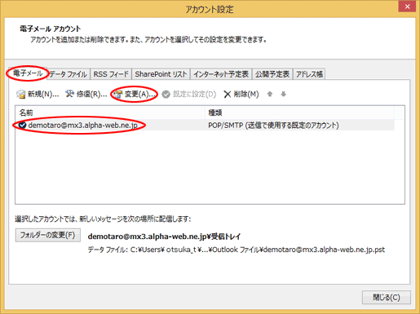Open the アドレス帳 tab
Viewport: 420px width, 314px height.
tap(309, 74)
